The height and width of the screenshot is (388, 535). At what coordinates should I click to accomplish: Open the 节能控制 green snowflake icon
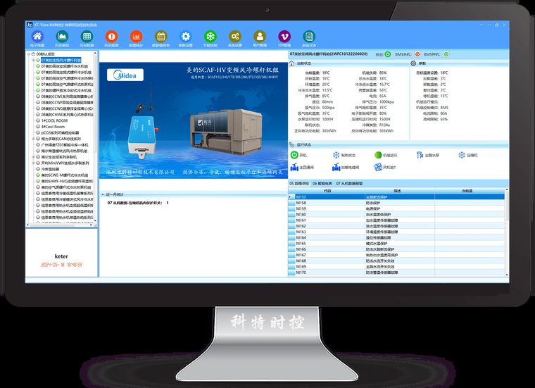point(210,36)
